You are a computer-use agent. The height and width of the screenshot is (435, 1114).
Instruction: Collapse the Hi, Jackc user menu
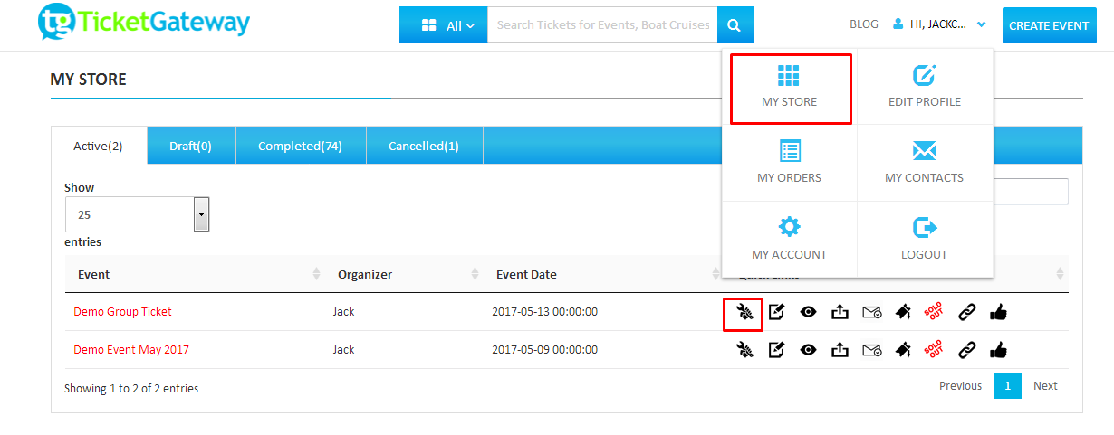pyautogui.click(x=939, y=25)
